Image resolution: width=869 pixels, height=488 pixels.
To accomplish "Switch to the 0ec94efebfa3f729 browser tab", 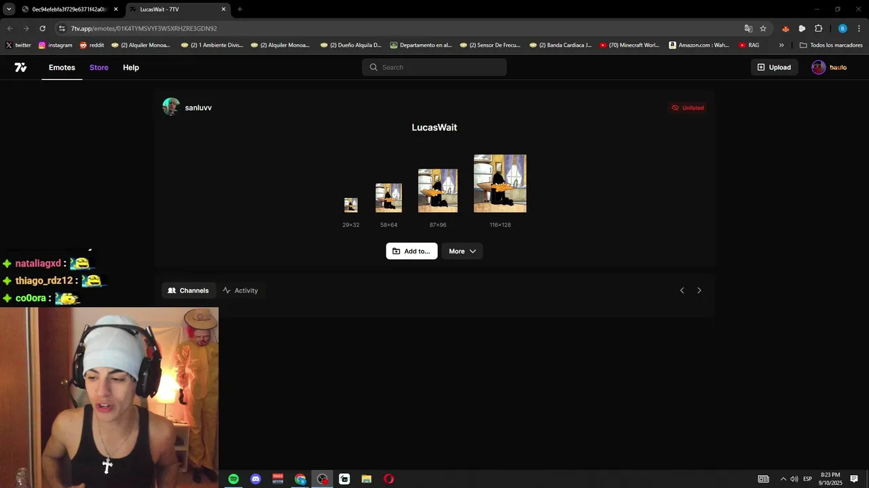I will click(x=64, y=9).
